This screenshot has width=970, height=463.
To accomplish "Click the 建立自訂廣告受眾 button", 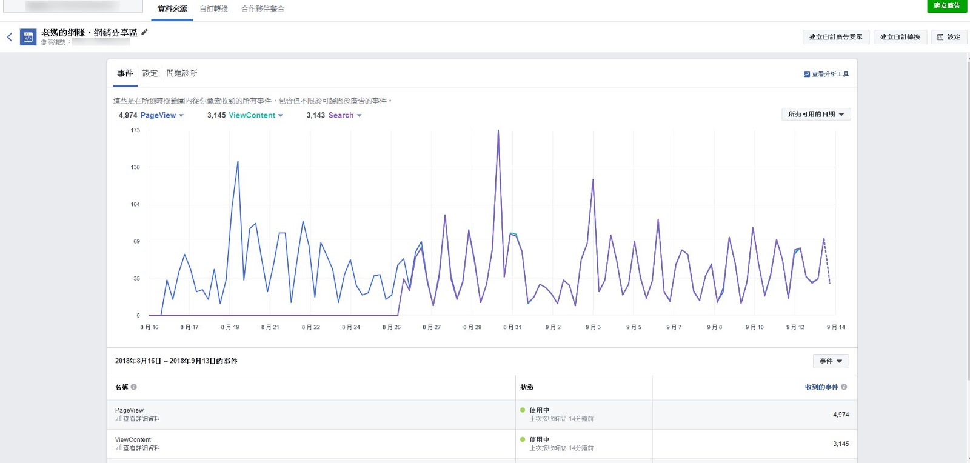I will pyautogui.click(x=836, y=37).
